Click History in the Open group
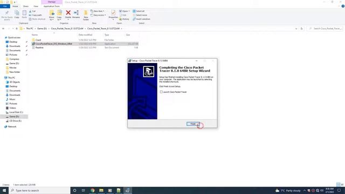Viewport: 345px width, 194px height. tap(125, 19)
